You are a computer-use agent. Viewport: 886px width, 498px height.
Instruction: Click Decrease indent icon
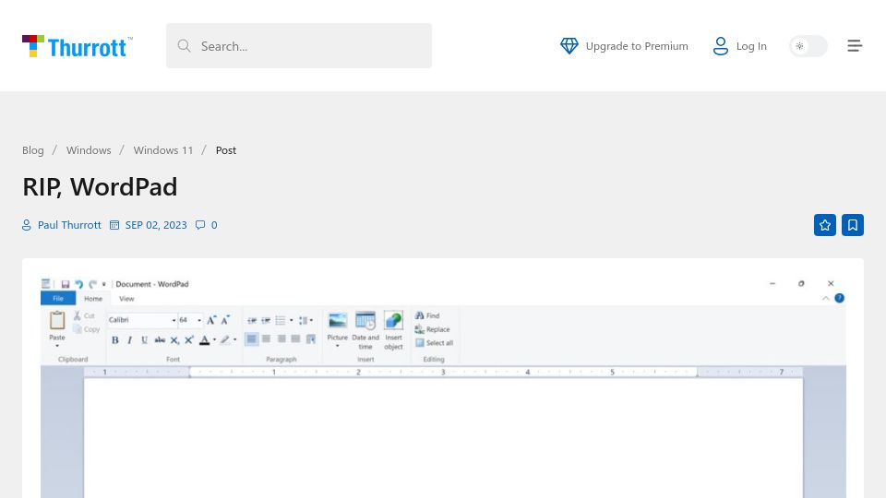pyautogui.click(x=252, y=320)
